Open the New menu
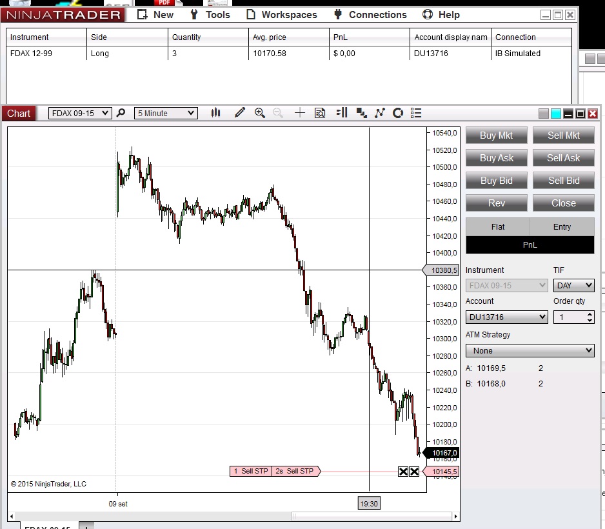This screenshot has width=605, height=529. click(155, 15)
